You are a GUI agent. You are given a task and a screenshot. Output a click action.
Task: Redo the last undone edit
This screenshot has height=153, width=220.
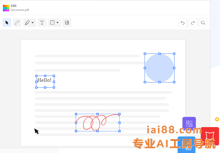point(193,23)
